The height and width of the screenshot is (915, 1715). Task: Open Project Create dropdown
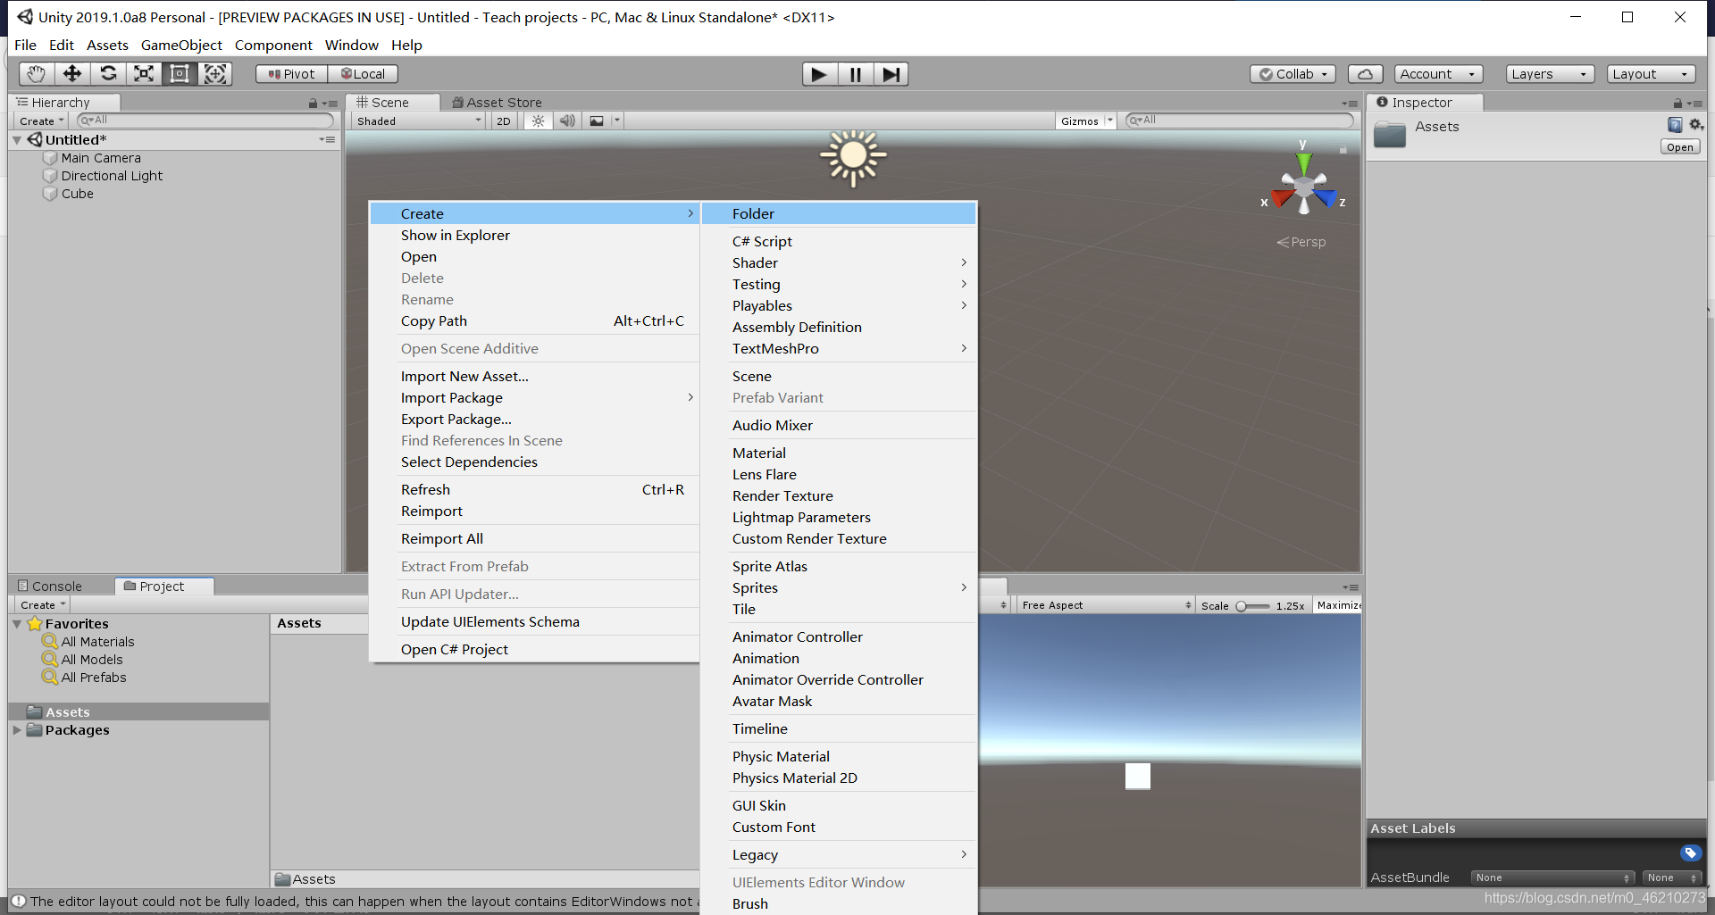[x=42, y=605]
